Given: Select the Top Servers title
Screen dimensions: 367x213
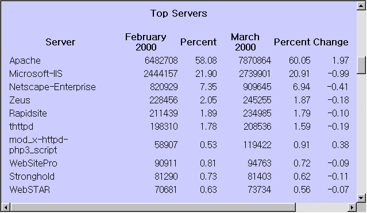Looking at the screenshot, I should [179, 13].
